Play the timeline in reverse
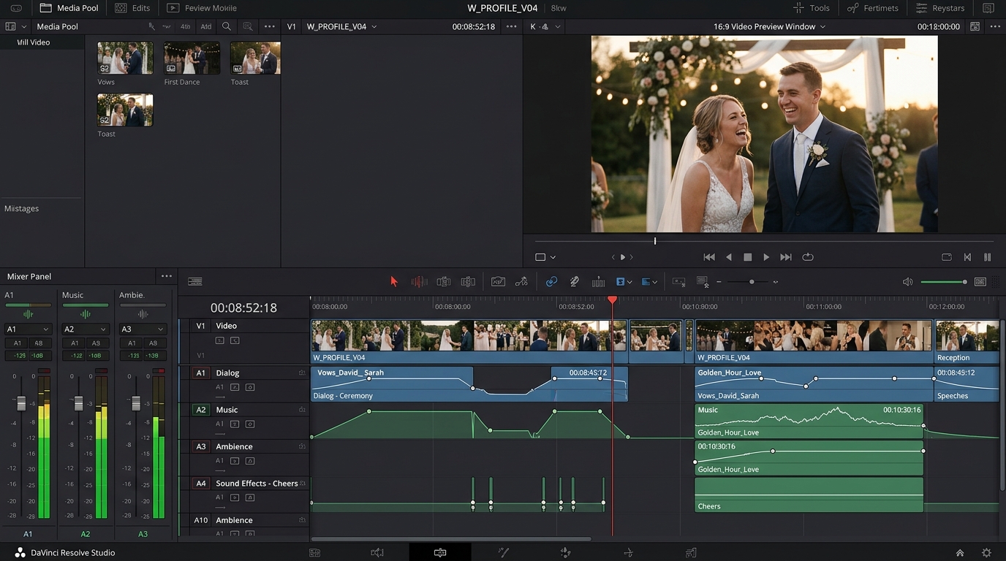The height and width of the screenshot is (561, 1006). click(728, 257)
